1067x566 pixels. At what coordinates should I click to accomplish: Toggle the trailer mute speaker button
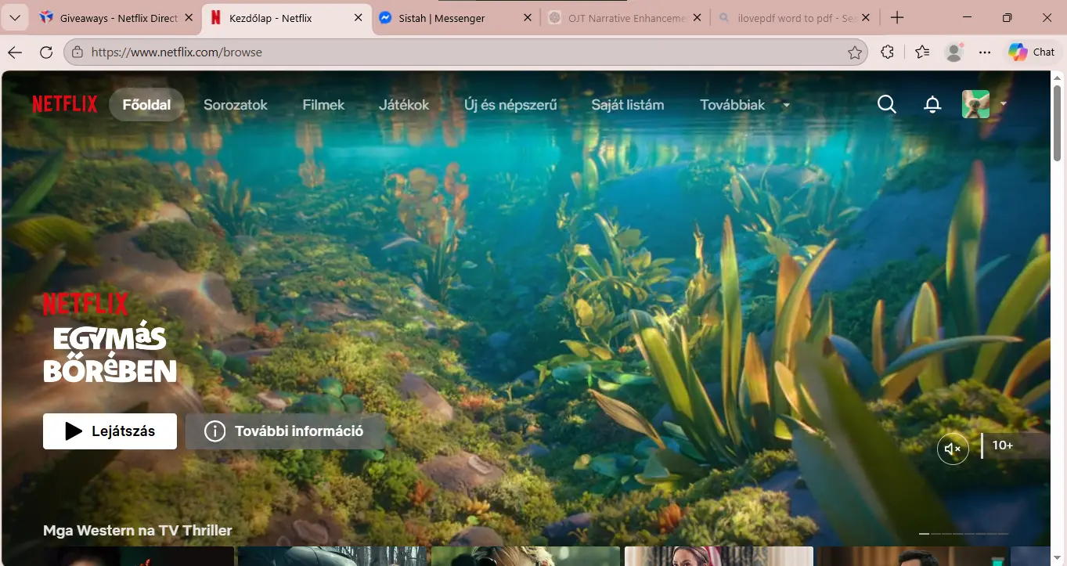coord(953,449)
